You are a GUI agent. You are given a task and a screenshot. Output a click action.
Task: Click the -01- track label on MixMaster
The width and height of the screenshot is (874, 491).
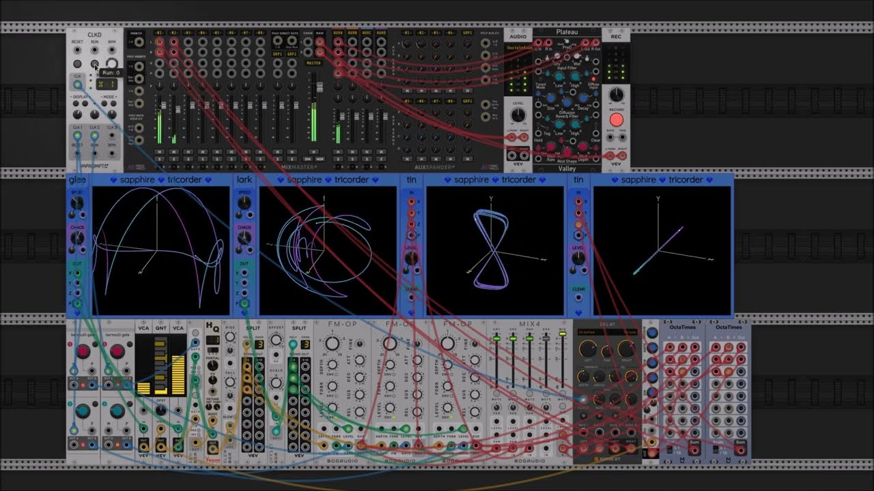click(x=159, y=32)
